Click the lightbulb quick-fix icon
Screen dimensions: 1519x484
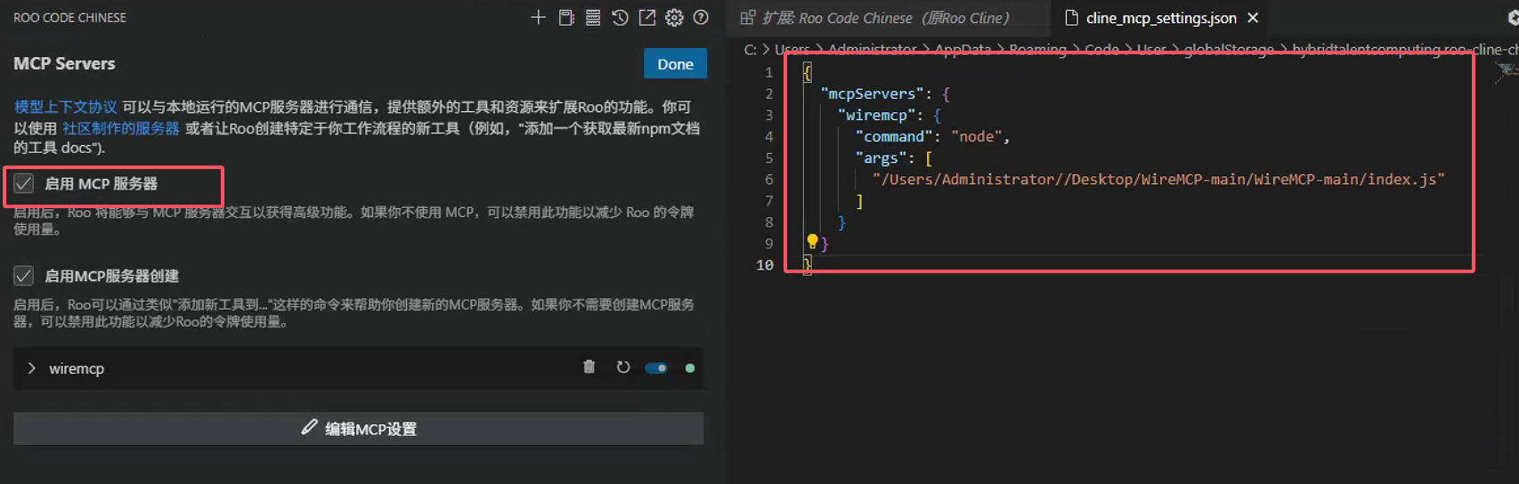pos(812,241)
